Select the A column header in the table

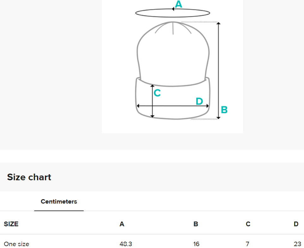click(x=122, y=224)
